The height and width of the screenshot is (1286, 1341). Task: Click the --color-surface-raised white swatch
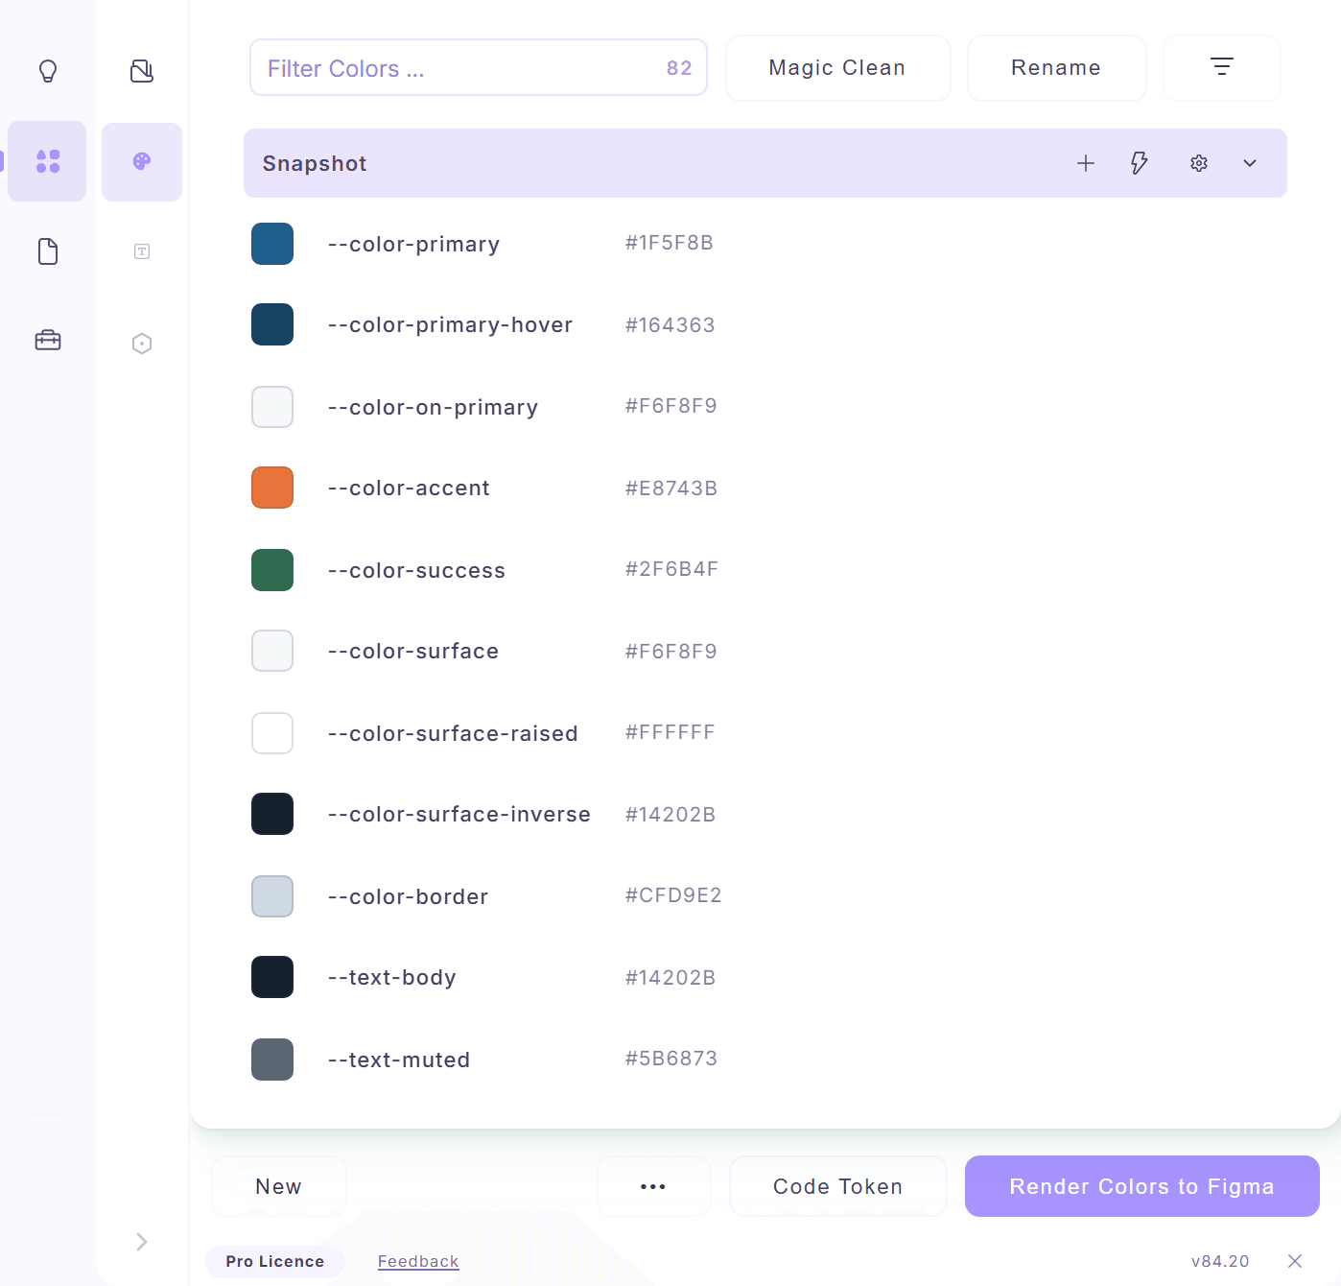point(272,733)
